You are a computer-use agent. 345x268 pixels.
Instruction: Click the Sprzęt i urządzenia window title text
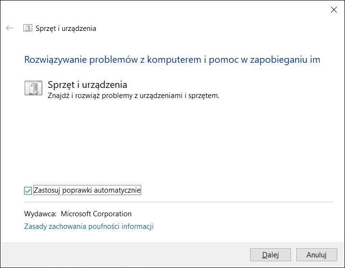pos(66,28)
